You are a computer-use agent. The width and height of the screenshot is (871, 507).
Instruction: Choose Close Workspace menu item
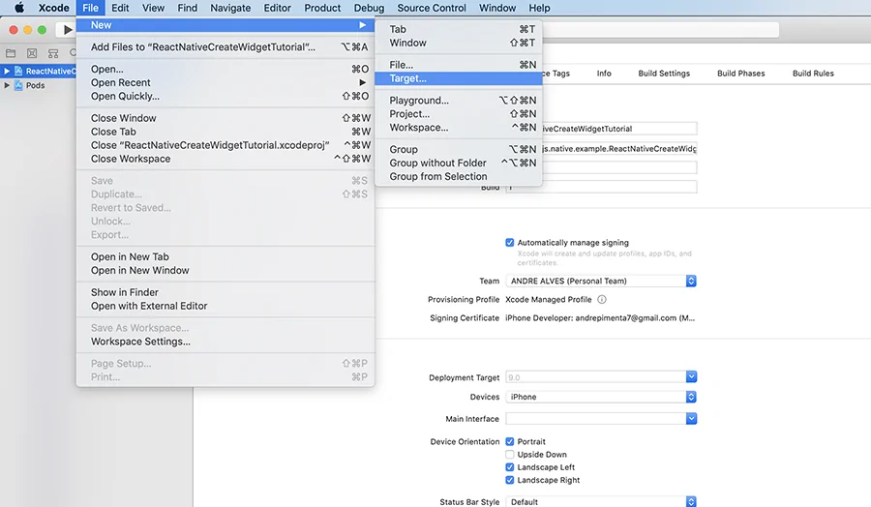(x=225, y=159)
